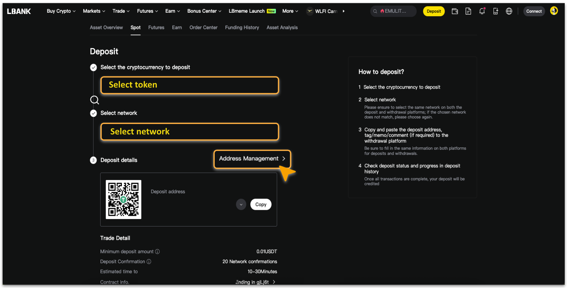567x288 pixels.
Task: Switch to the Futures asset tab
Action: [156, 28]
